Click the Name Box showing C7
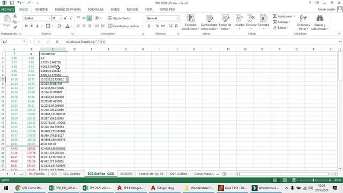Screen dimensions: 343x193 (x=12, y=42)
